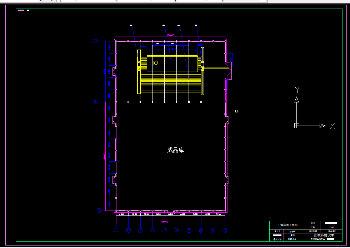Select the 4000 dimension text
This screenshot has height=248, width=350.
(143, 47)
